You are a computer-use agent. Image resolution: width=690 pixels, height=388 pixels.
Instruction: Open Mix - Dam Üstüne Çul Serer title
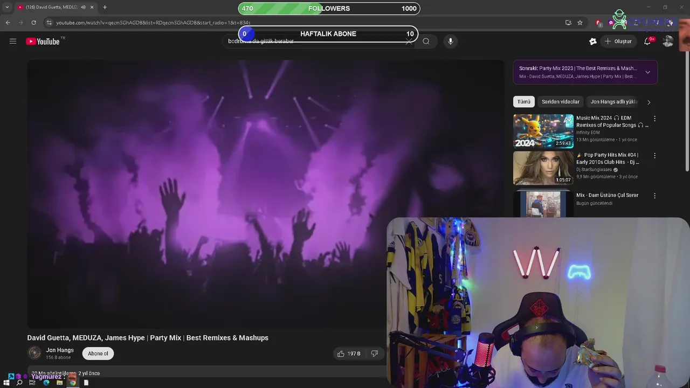[607, 195]
